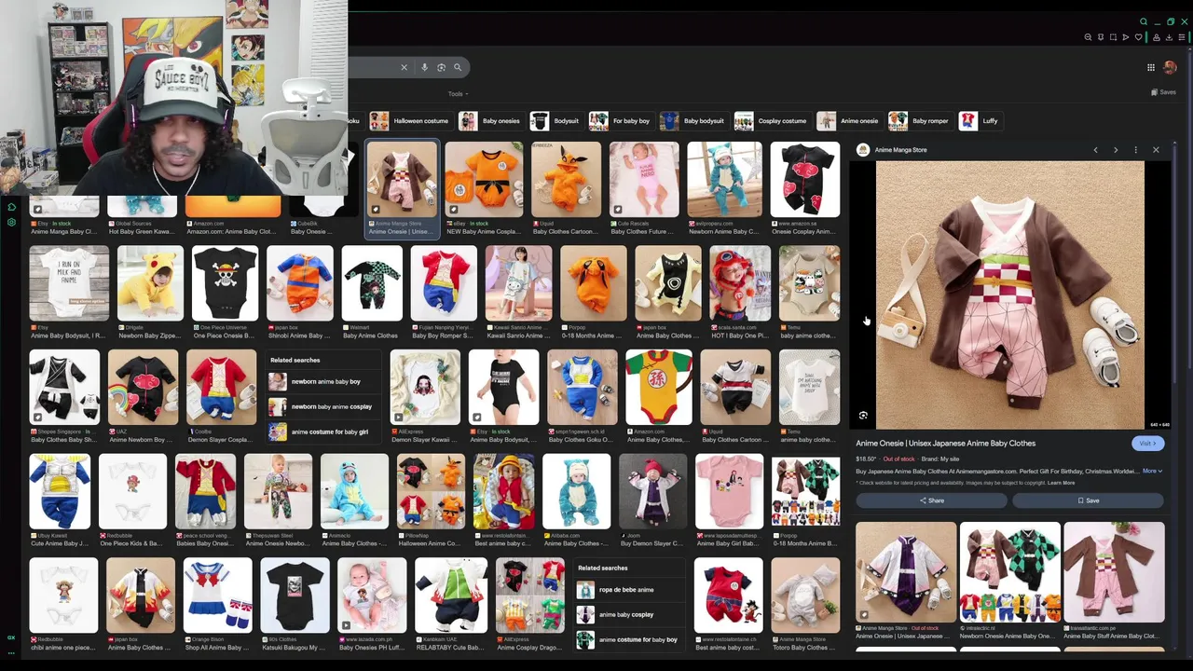This screenshot has height=671, width=1193.
Task: Click the green sidebar icon below webcam
Action: click(11, 207)
